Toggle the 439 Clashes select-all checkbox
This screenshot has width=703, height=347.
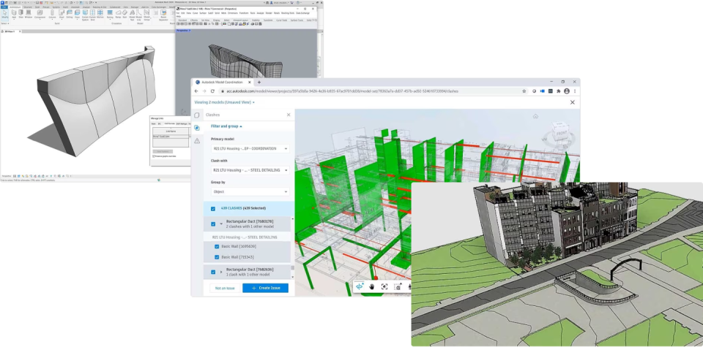(x=213, y=208)
